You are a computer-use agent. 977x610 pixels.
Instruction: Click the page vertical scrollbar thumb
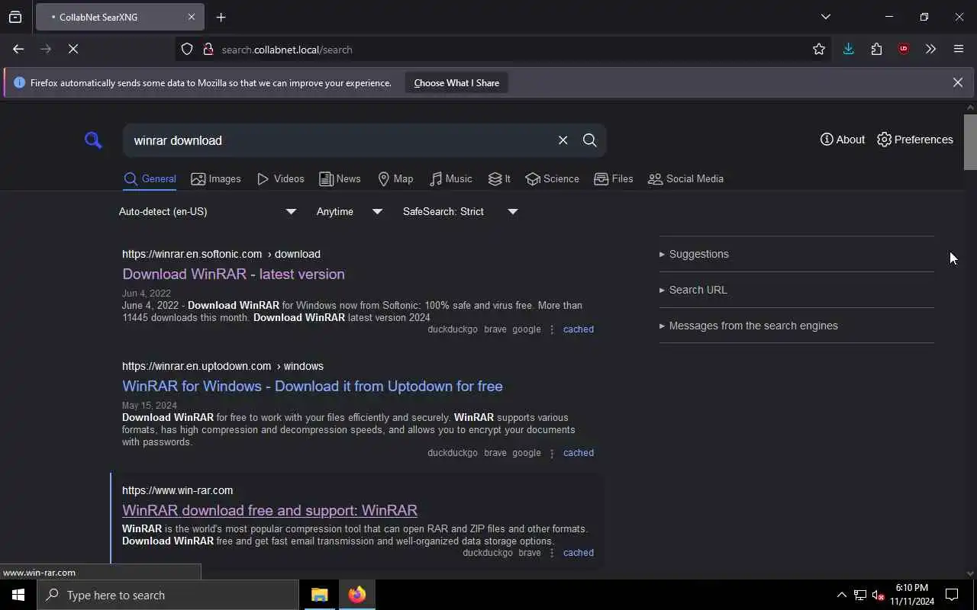[970, 142]
